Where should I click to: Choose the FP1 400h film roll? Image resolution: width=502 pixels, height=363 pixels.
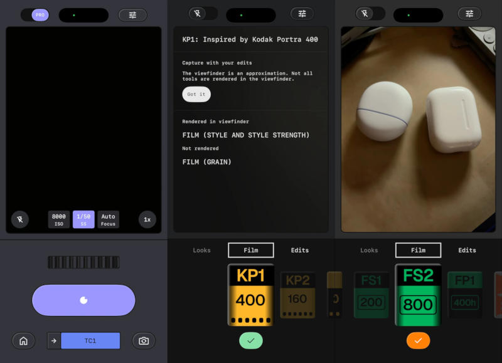(465, 295)
